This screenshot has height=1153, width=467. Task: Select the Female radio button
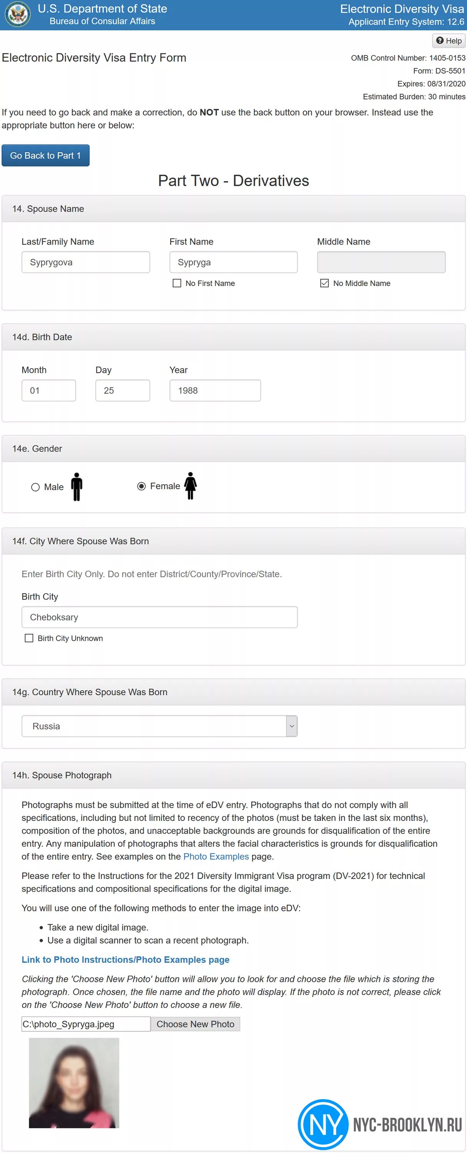click(141, 486)
